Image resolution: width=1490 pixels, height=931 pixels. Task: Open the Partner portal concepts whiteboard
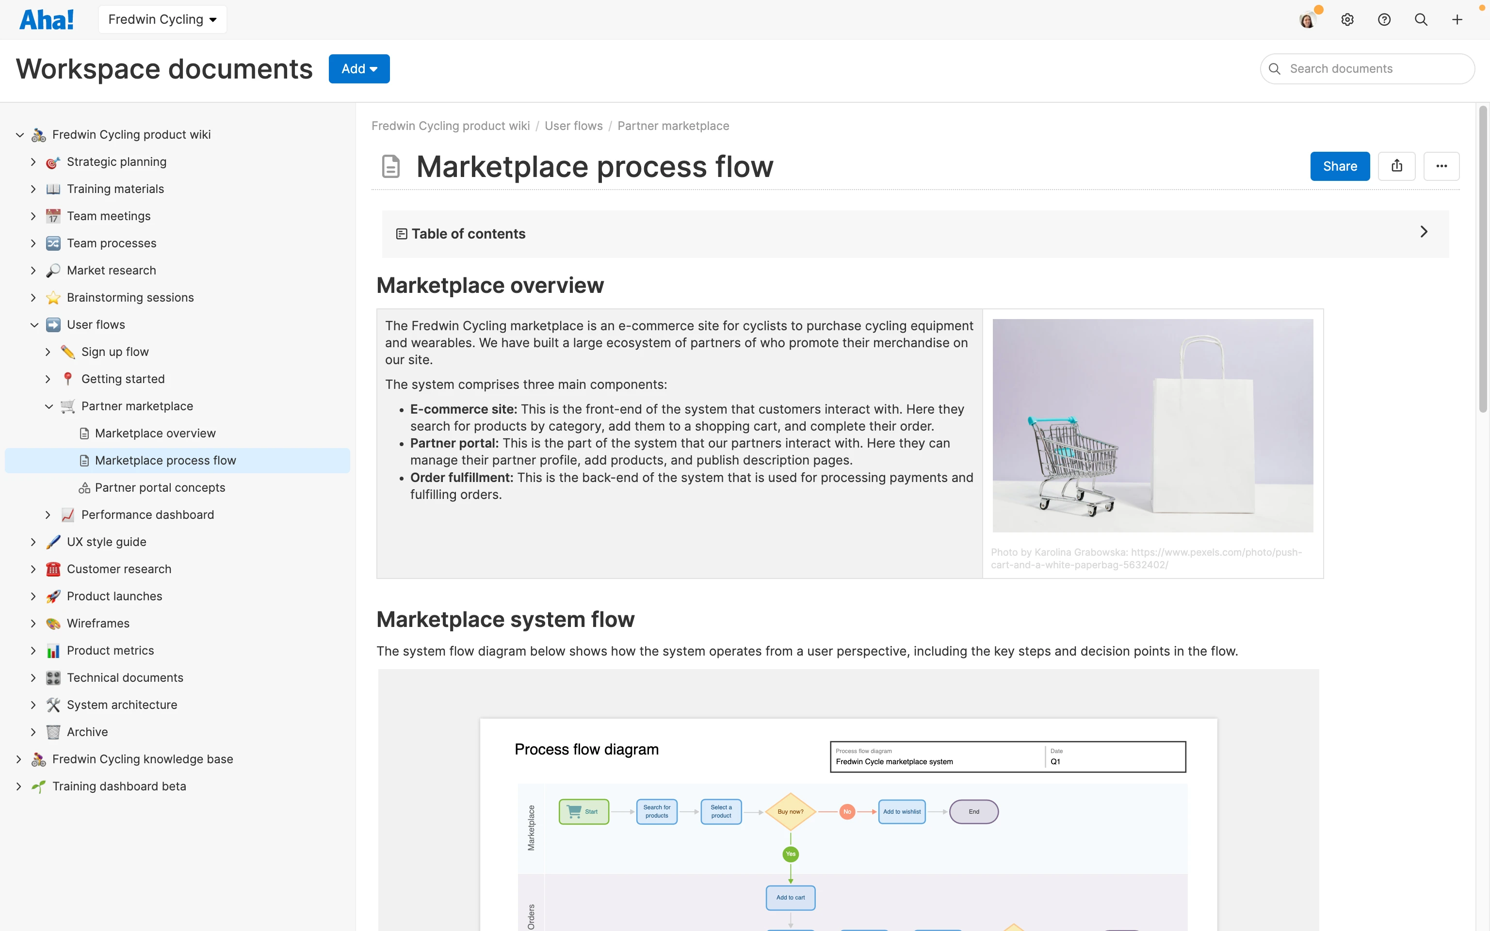160,487
